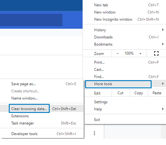Open the Chrome three-dot menu icon
The width and height of the screenshot is (166, 145).
tap(94, 133)
